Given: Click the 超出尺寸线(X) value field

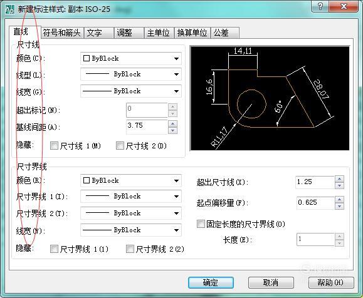Looking at the screenshot, I should [x=315, y=182].
